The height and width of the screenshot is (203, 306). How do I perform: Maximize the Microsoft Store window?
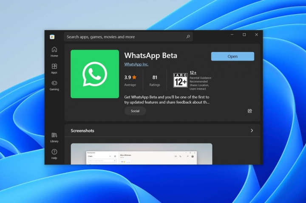244,35
